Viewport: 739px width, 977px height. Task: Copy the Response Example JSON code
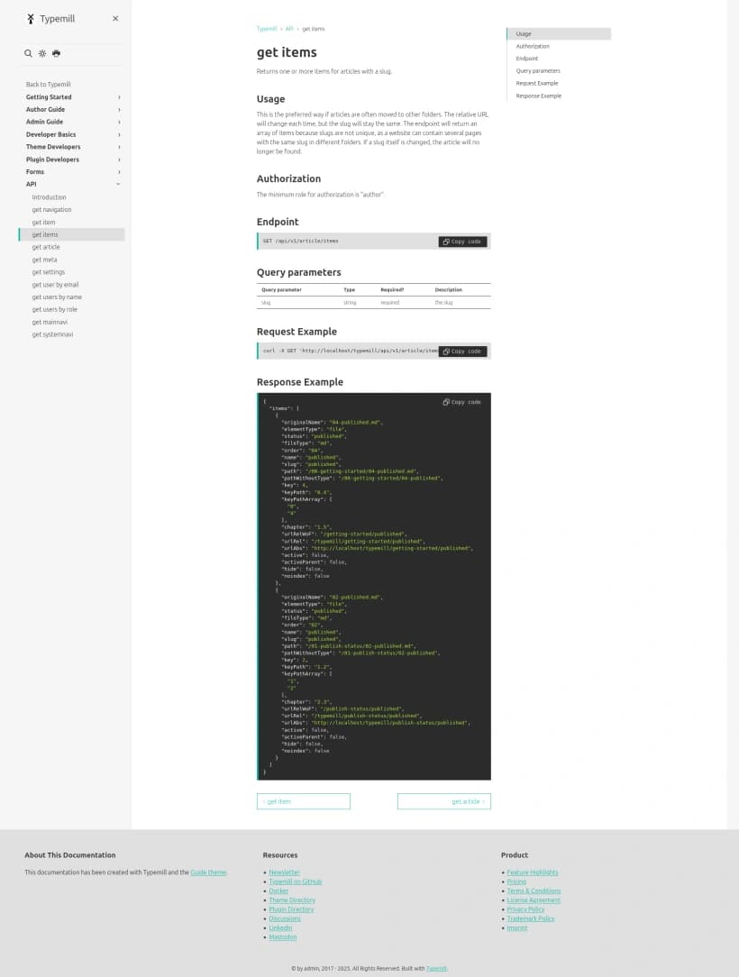462,402
